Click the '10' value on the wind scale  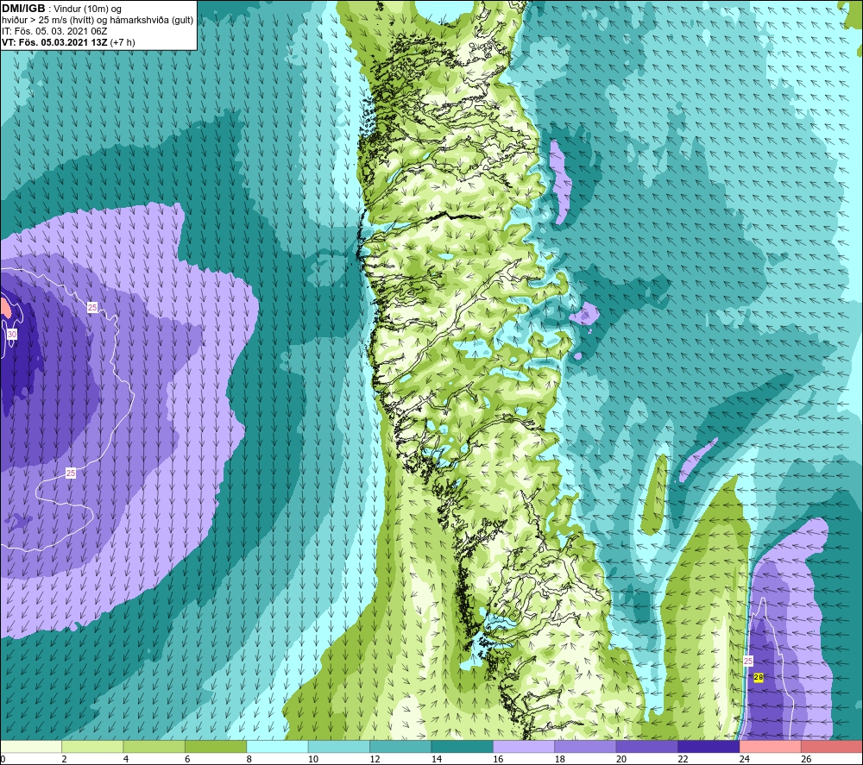point(313,759)
